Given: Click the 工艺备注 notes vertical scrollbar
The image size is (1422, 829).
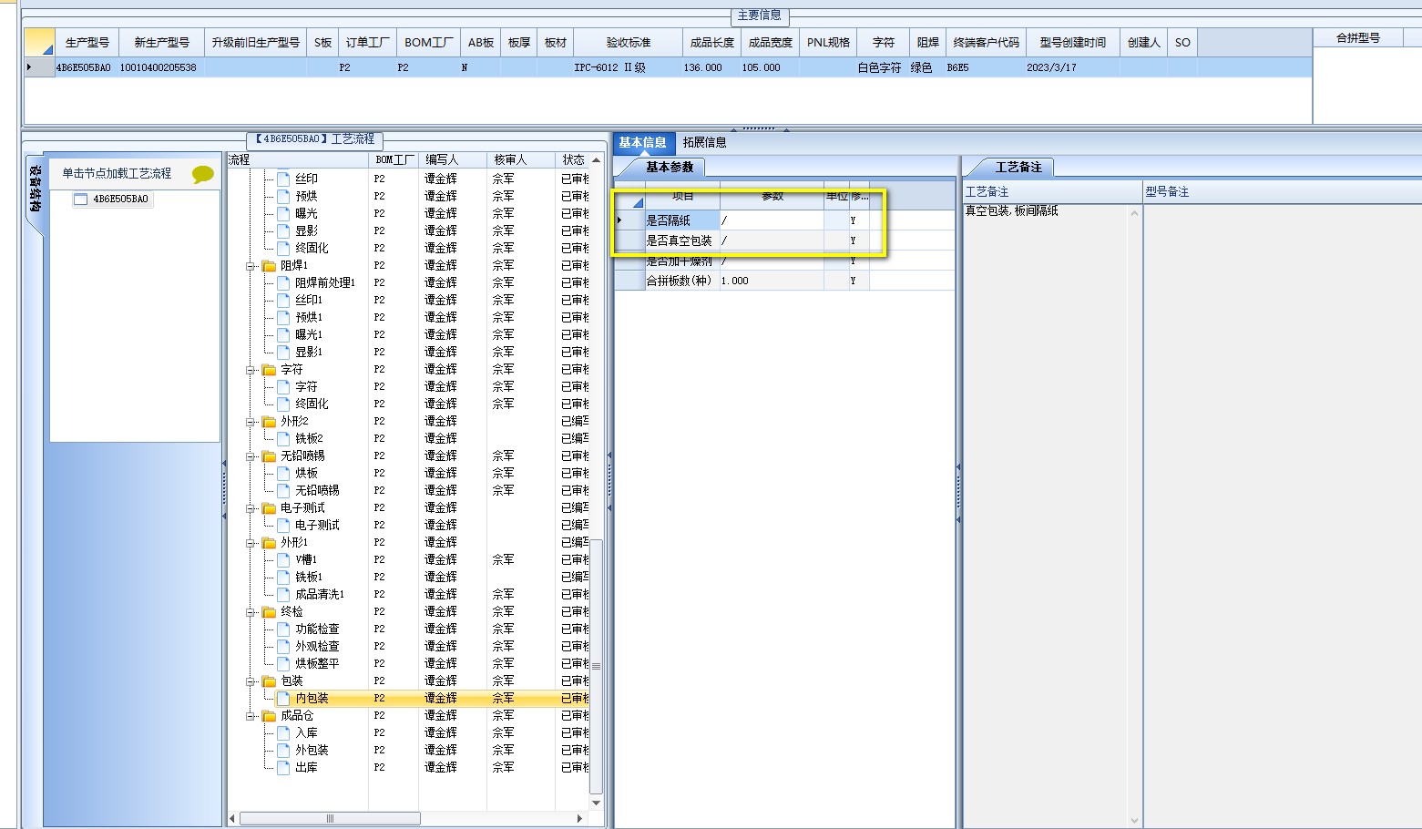Looking at the screenshot, I should 1134,517.
